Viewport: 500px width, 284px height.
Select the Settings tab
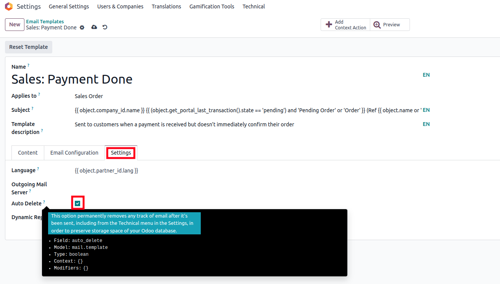[x=121, y=153]
